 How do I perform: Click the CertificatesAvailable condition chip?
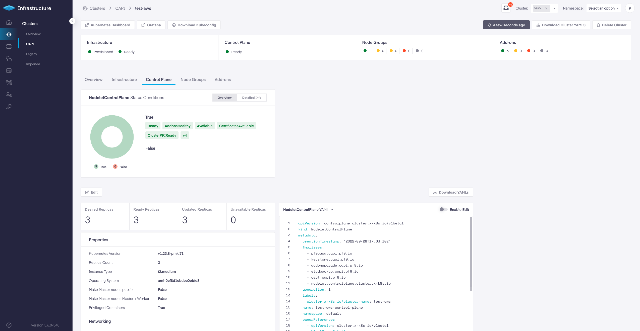(236, 126)
